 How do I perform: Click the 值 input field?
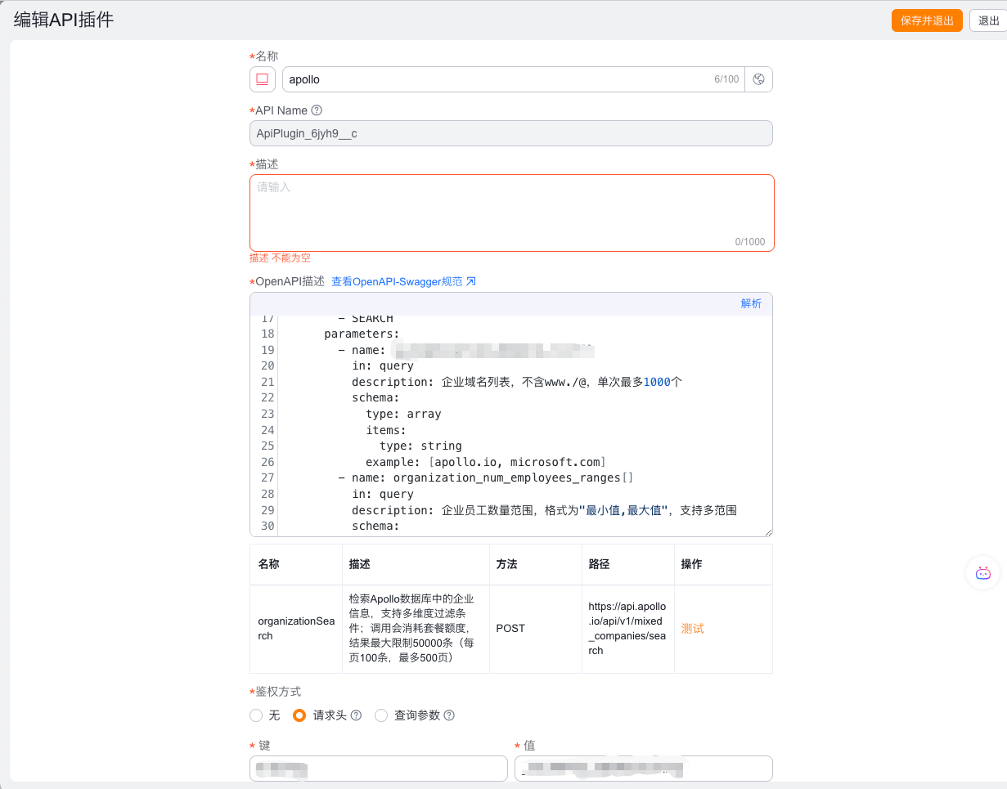[644, 769]
